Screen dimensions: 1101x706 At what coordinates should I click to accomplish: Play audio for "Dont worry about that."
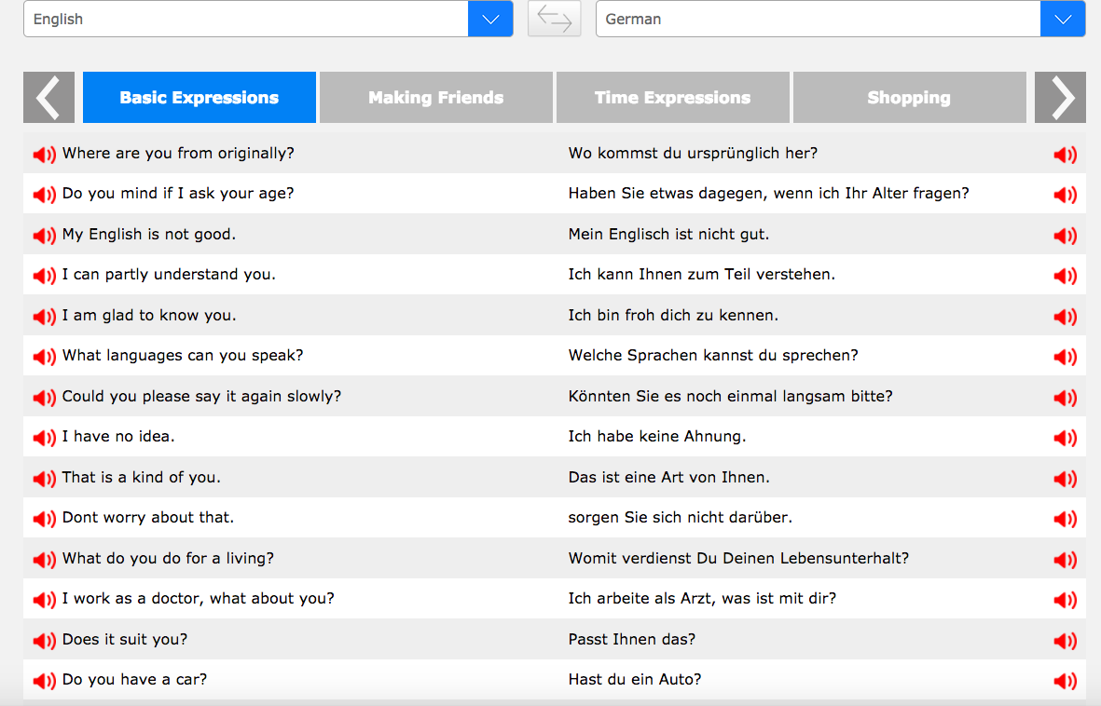pyautogui.click(x=44, y=519)
